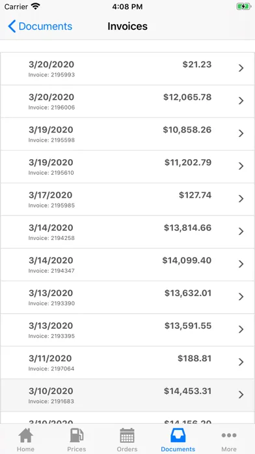Open the Prices gas pump icon
The height and width of the screenshot is (454, 255).
pos(77,436)
